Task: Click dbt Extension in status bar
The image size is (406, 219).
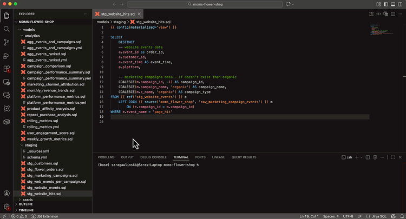Action: pos(45,216)
